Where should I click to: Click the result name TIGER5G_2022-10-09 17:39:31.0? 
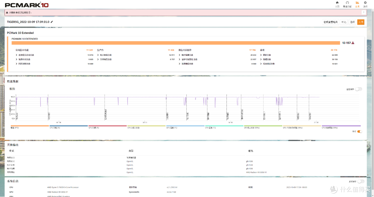(x=28, y=22)
